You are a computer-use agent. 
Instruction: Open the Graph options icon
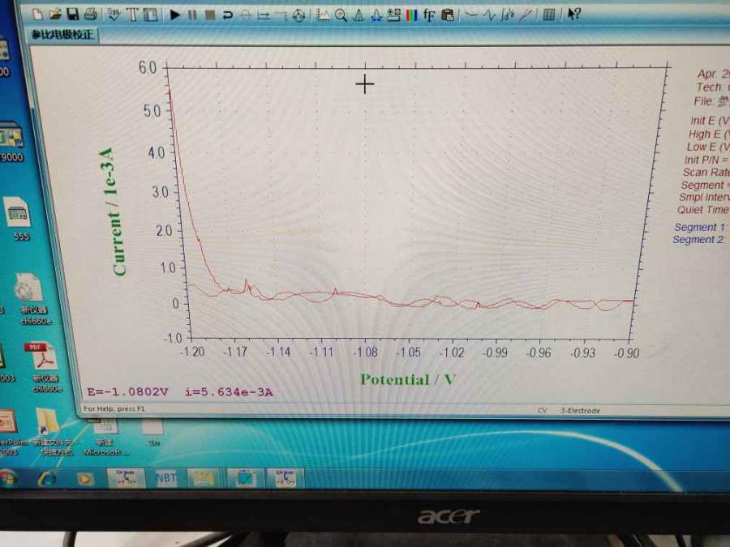(394, 15)
